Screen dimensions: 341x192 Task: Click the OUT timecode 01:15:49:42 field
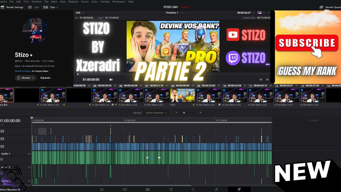pyautogui.click(x=112, y=18)
